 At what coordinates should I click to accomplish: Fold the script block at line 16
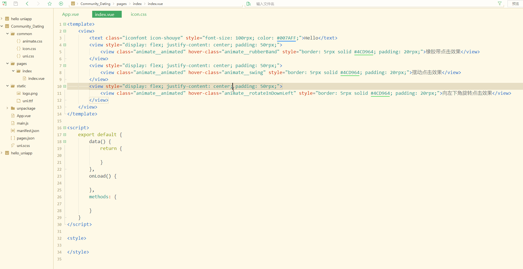pos(65,128)
